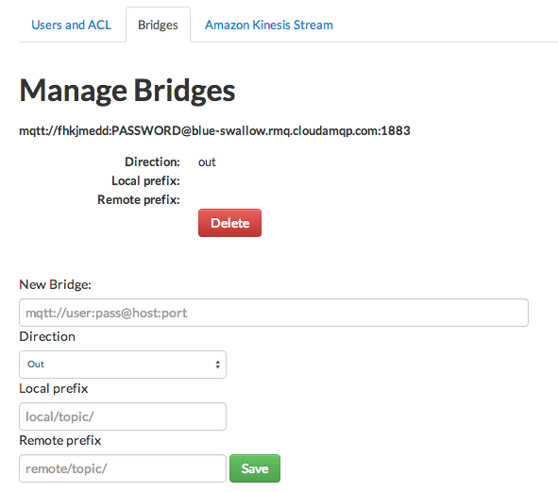
Task: Click the bold Direction: label
Action: [x=152, y=162]
